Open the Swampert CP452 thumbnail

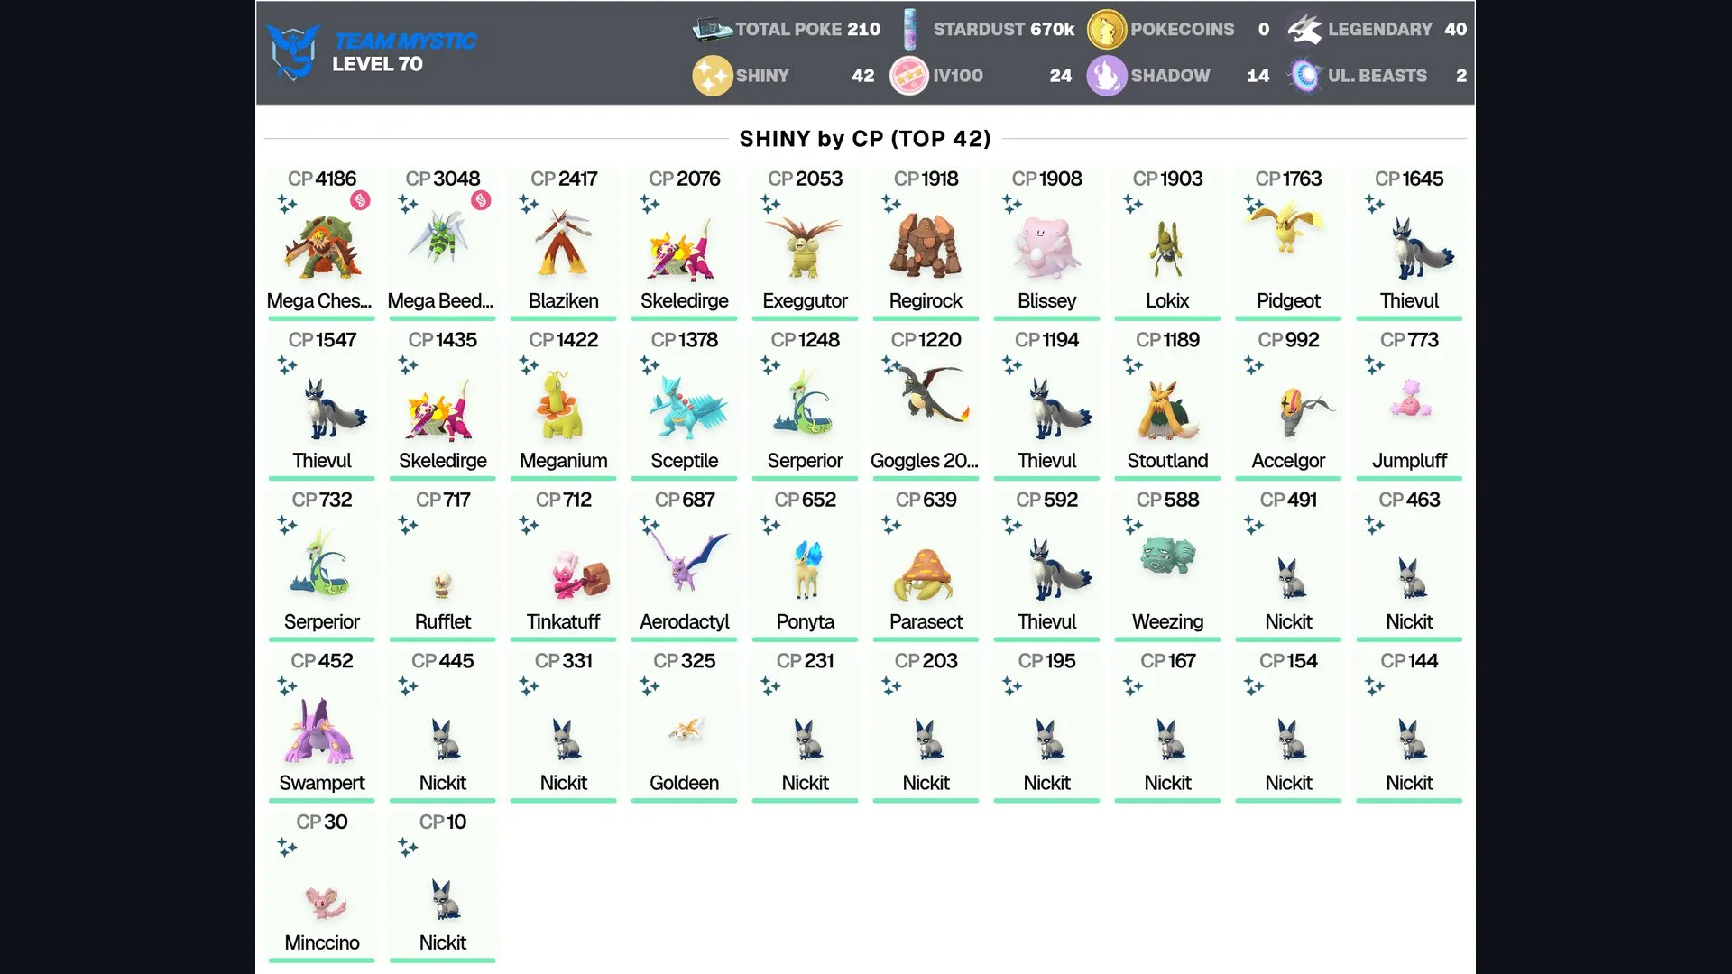319,730
